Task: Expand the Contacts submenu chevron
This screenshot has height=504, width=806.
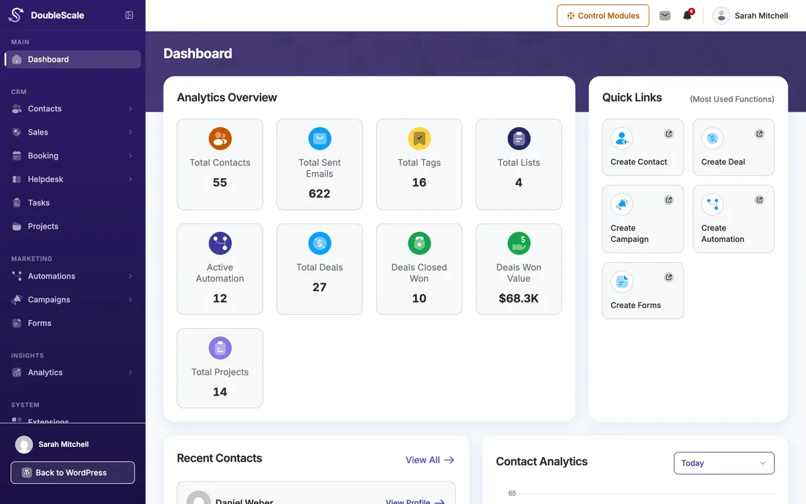Action: coord(130,109)
